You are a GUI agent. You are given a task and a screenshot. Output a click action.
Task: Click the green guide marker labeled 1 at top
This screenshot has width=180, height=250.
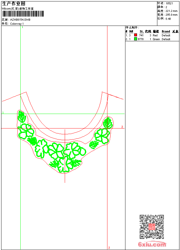click(22, 27)
